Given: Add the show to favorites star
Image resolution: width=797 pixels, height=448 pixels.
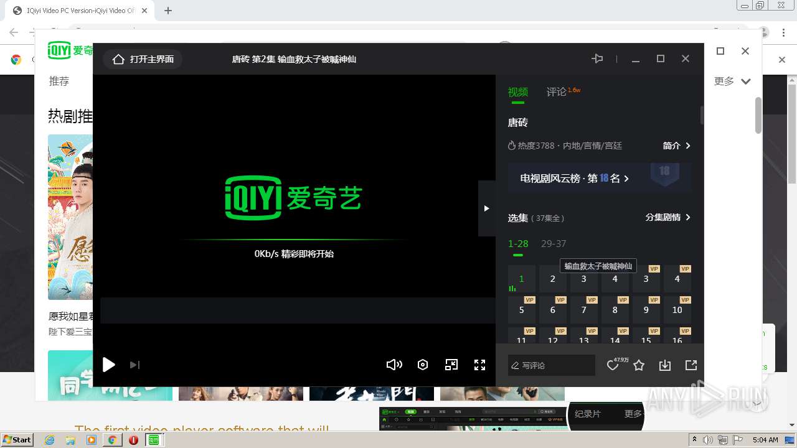Looking at the screenshot, I should click(x=639, y=365).
